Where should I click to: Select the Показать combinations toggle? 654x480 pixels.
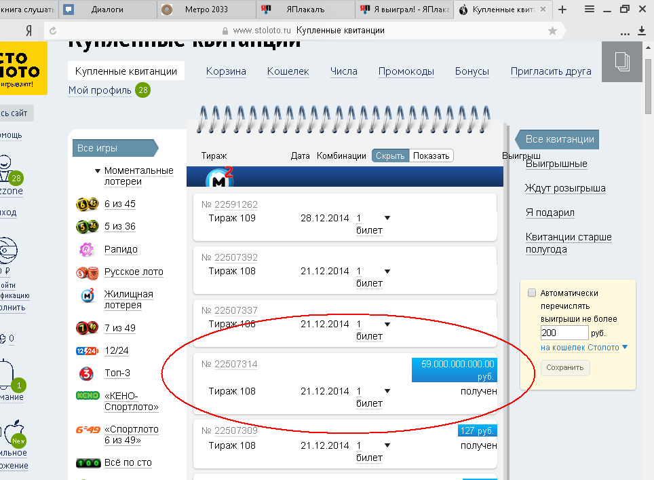(x=431, y=155)
